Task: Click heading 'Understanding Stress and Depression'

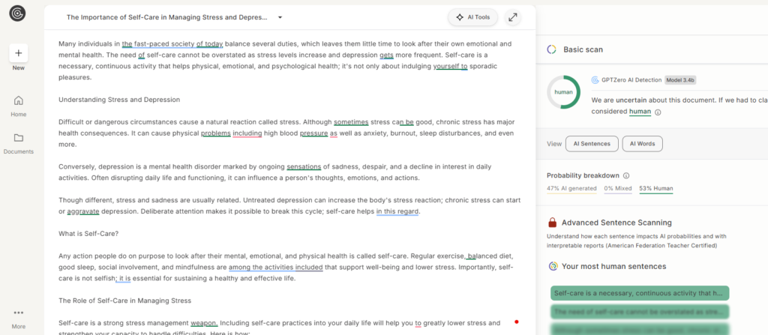Action: pyautogui.click(x=119, y=100)
